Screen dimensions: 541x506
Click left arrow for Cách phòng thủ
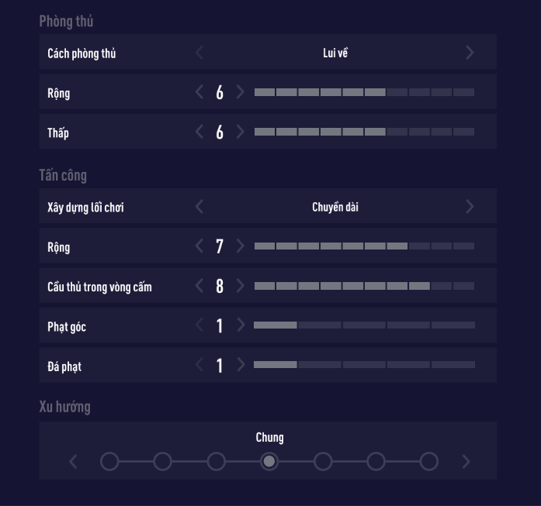(x=199, y=53)
